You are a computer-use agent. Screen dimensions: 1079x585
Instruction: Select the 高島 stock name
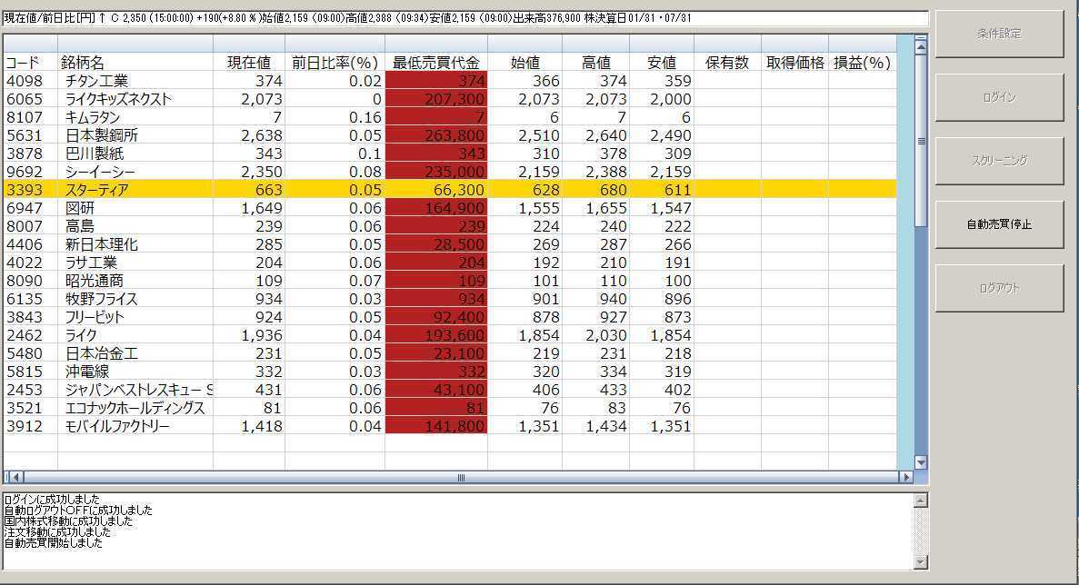80,226
